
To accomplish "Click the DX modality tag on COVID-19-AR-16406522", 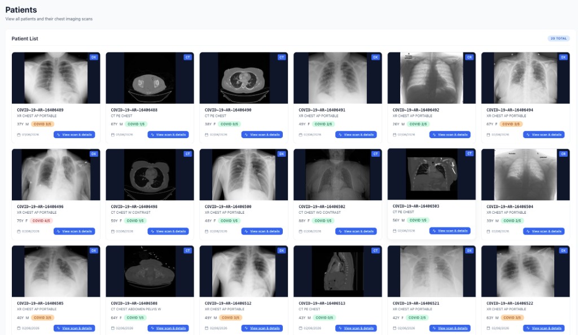I will click(x=563, y=251).
